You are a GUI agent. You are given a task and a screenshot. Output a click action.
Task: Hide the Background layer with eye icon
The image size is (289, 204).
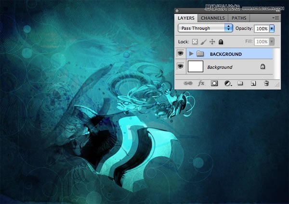pos(181,66)
